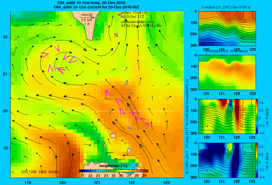Click the '0.5 m/s' scale text
This screenshot has width=272, height=185.
[x=87, y=20]
